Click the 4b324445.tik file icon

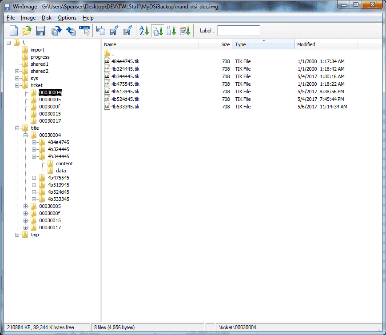(x=107, y=69)
